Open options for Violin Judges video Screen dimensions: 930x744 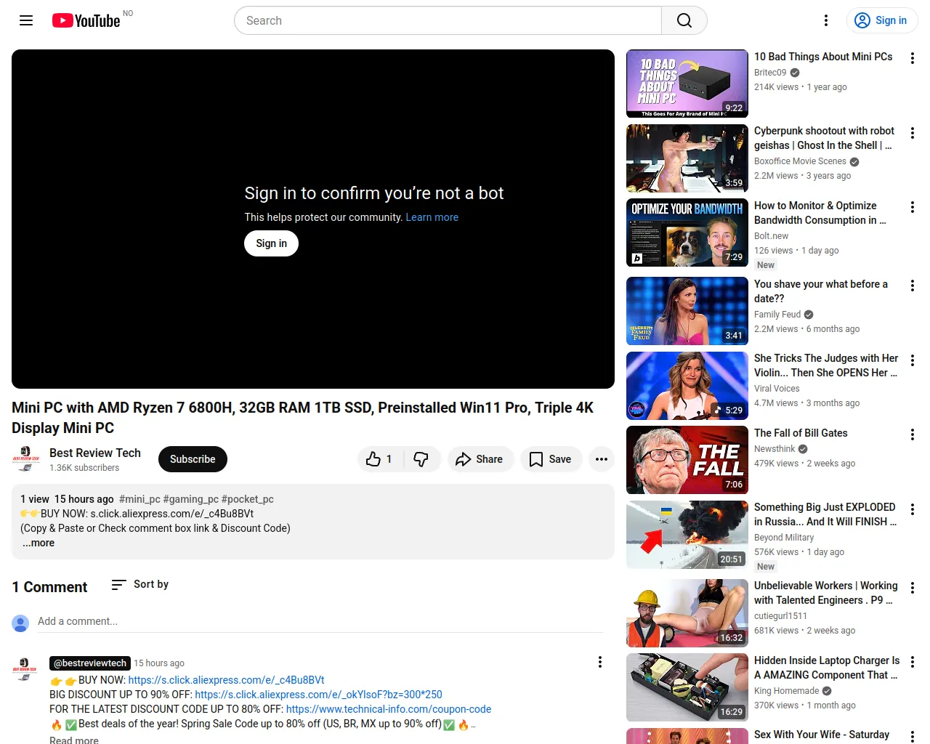pos(913,360)
